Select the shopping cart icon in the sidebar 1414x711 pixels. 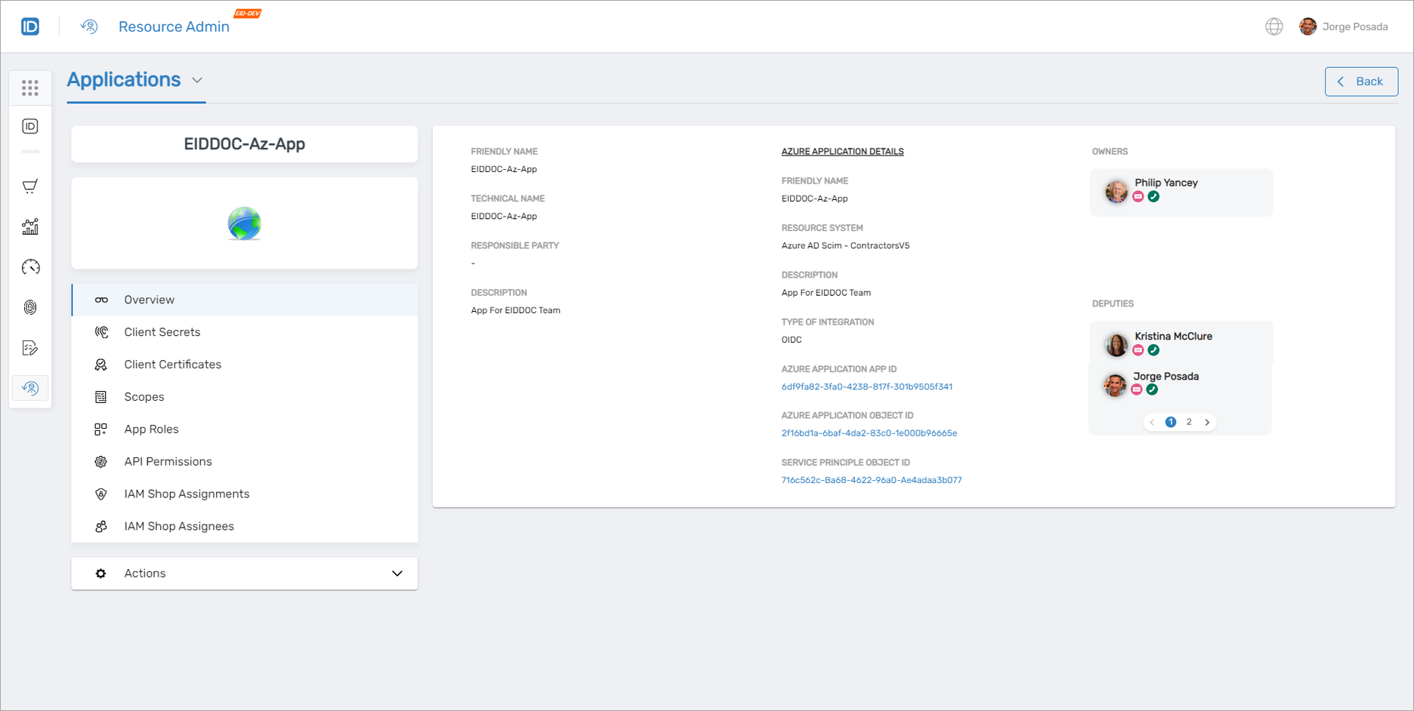tap(29, 186)
